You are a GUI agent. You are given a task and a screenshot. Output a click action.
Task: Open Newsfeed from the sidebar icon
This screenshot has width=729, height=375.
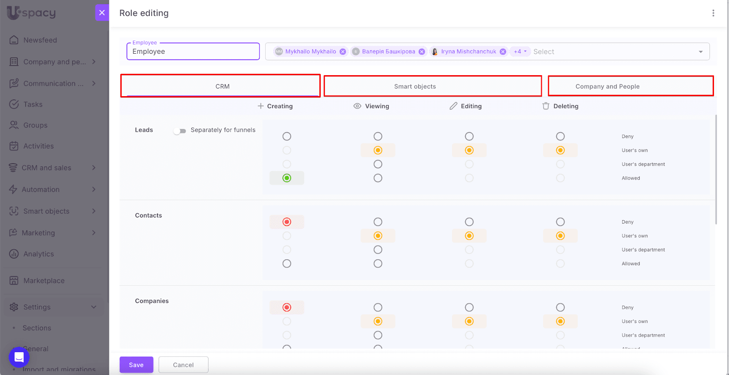[x=14, y=40]
